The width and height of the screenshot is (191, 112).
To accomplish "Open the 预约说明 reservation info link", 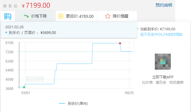I will click(164, 5).
